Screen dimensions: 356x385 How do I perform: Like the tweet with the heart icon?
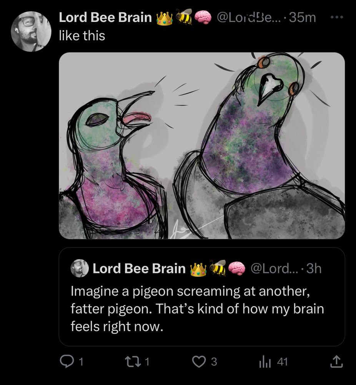(x=199, y=362)
